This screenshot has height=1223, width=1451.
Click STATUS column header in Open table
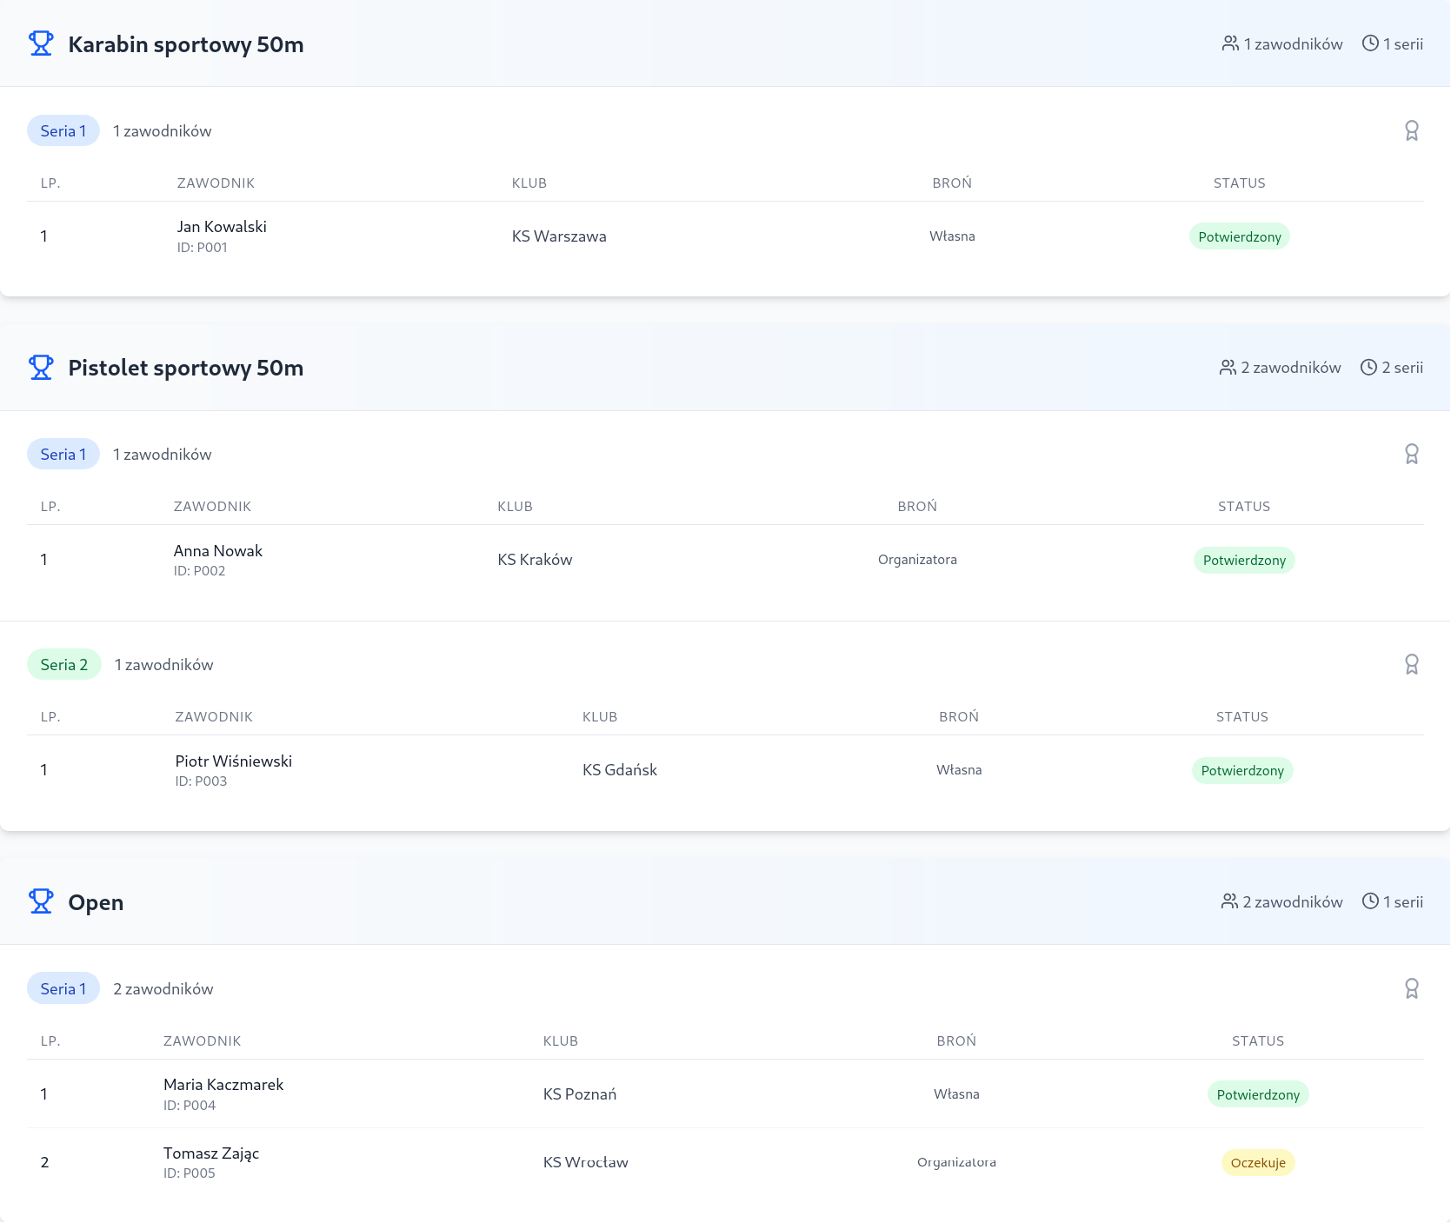(x=1257, y=1041)
